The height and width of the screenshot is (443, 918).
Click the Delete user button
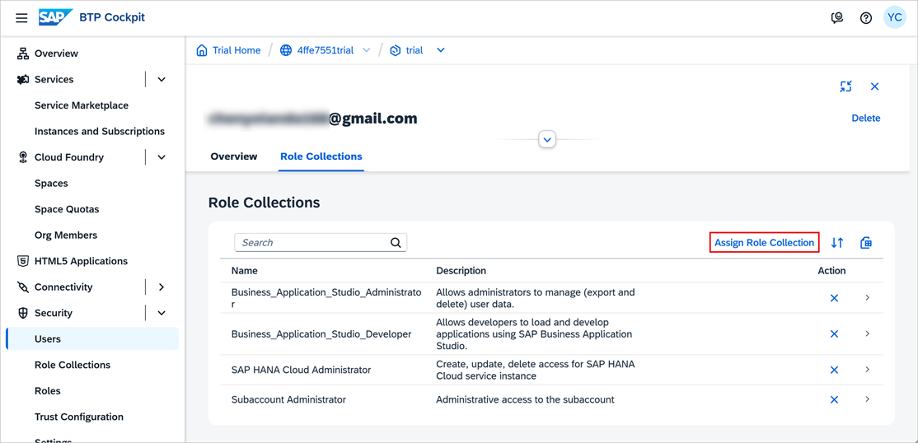click(866, 119)
